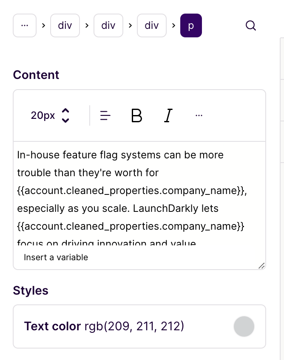284x360 pixels.
Task: Click the text alignment icon
Action: tap(105, 115)
